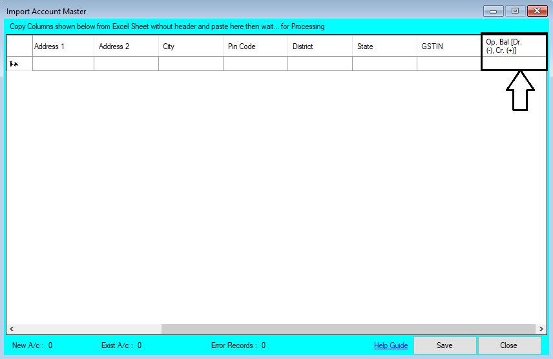Select the City column header

pos(191,46)
